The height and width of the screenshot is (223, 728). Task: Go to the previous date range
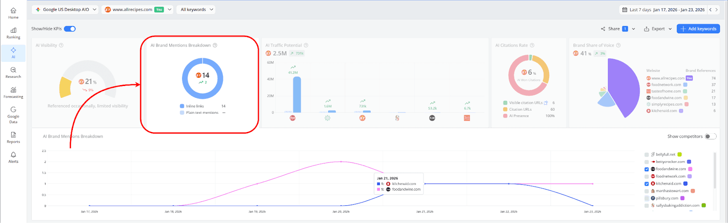710,10
